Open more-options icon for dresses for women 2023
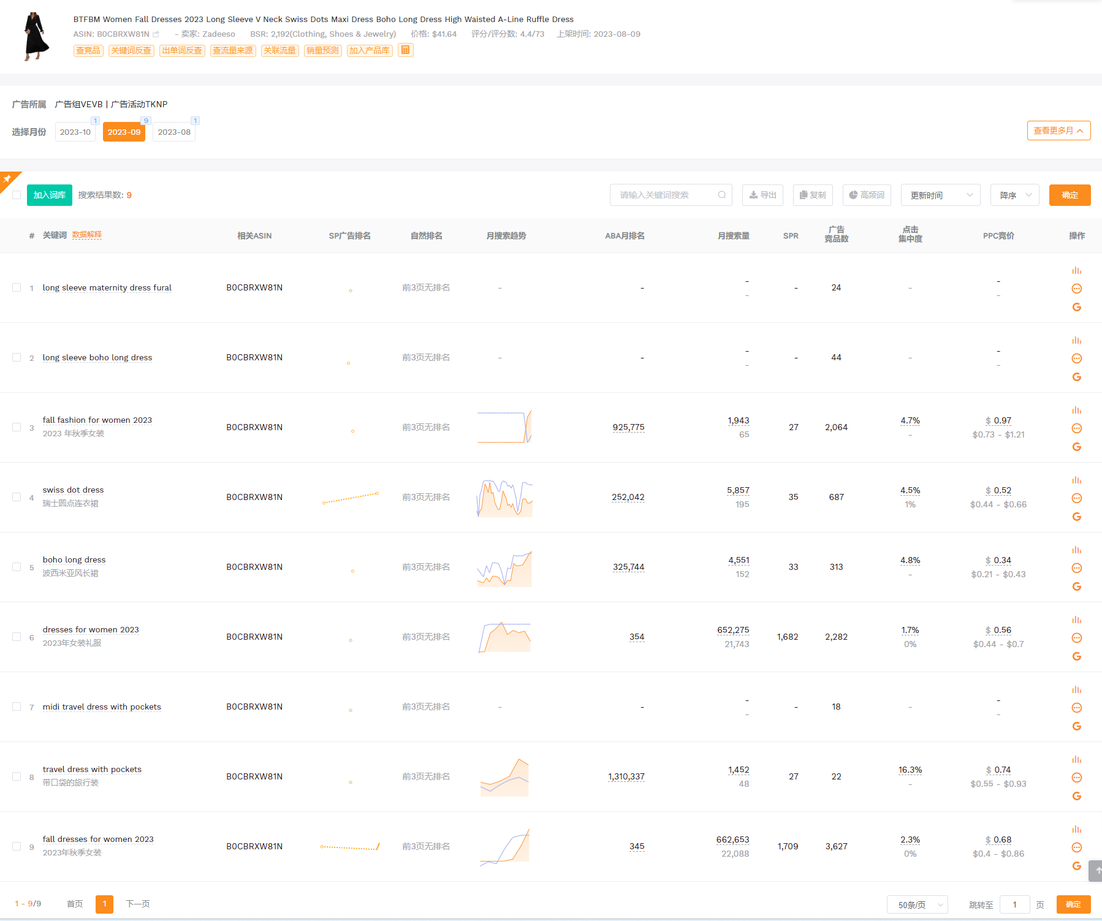 pos(1076,638)
